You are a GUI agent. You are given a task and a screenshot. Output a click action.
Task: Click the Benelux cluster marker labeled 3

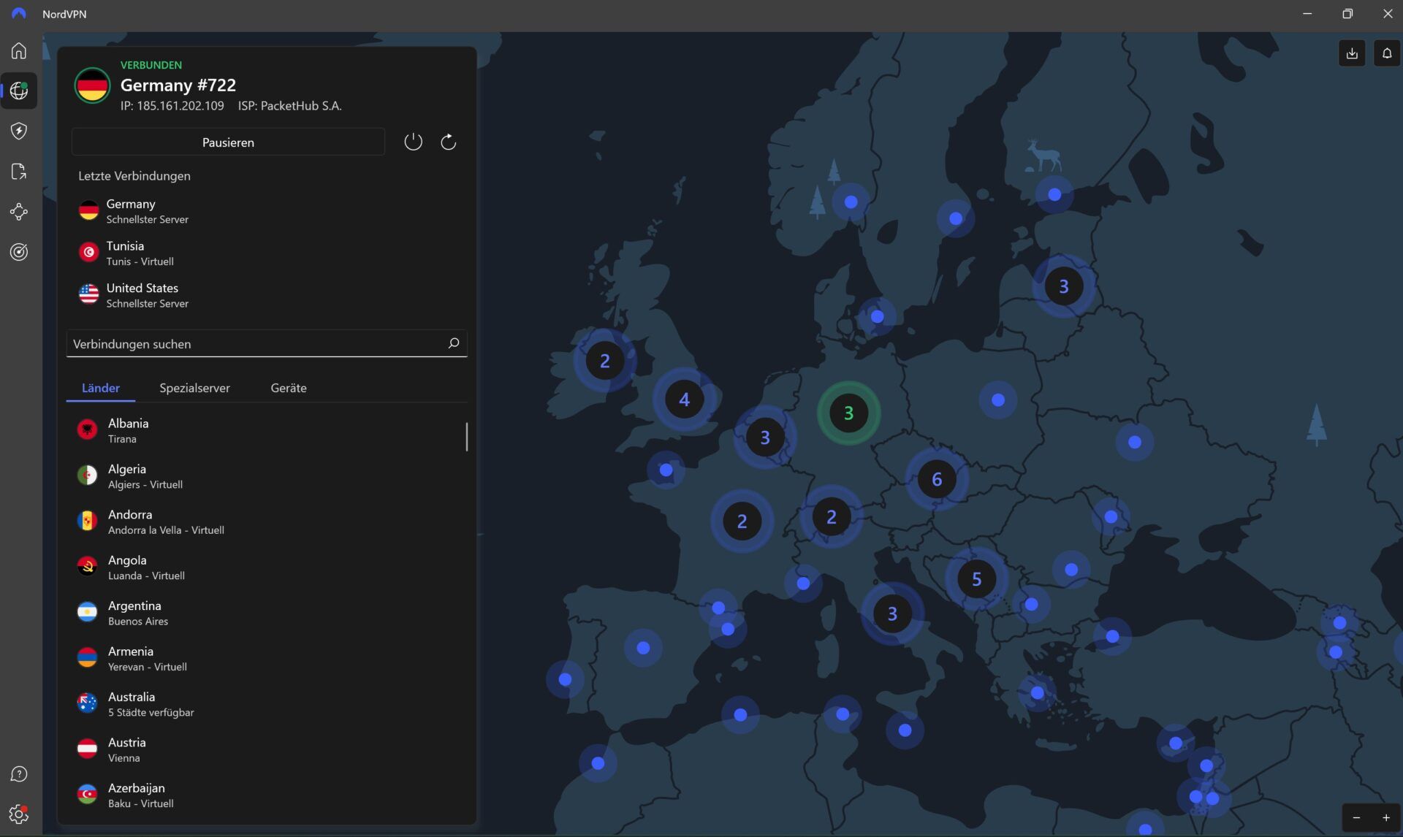coord(765,437)
